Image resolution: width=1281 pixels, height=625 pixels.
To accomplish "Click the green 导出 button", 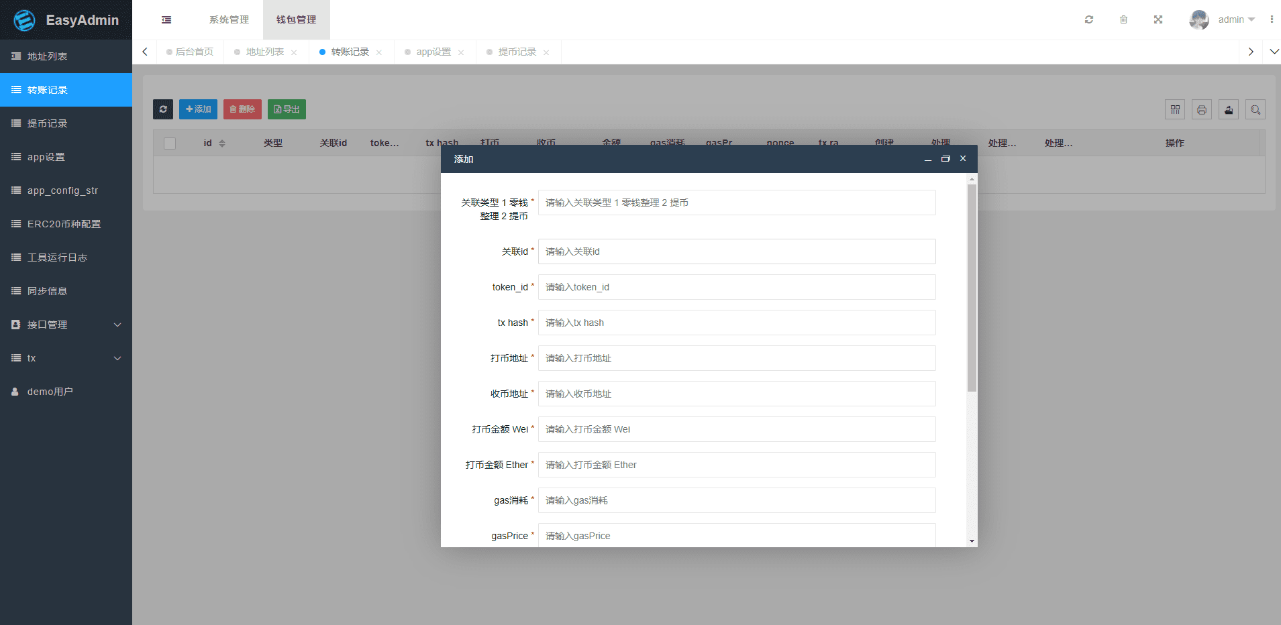I will 287,109.
